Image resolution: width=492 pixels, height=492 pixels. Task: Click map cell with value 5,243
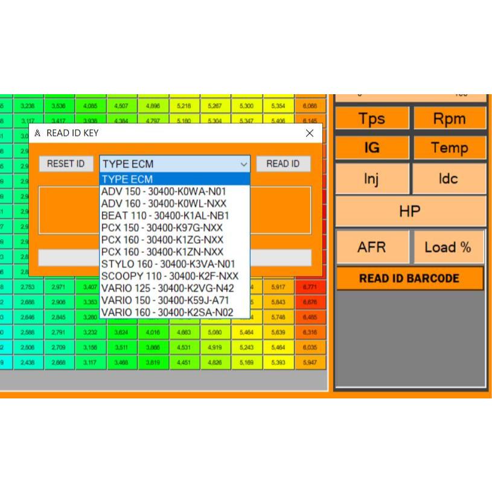(x=247, y=347)
